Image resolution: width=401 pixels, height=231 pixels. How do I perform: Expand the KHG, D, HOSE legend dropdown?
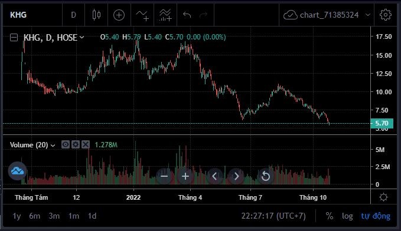[82, 37]
